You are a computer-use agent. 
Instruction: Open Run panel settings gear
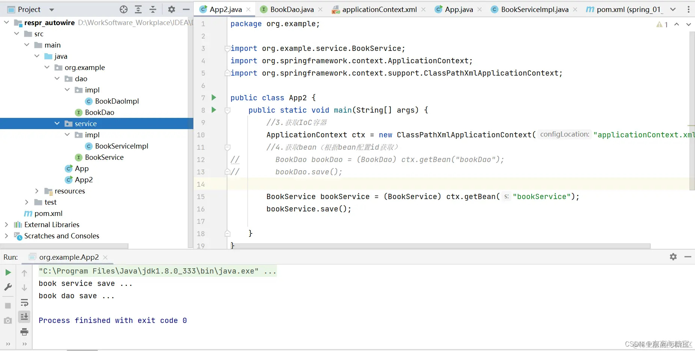[x=673, y=257]
